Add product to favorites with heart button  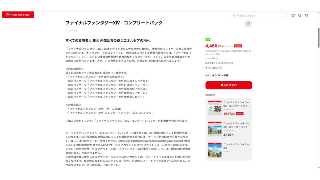point(248,24)
